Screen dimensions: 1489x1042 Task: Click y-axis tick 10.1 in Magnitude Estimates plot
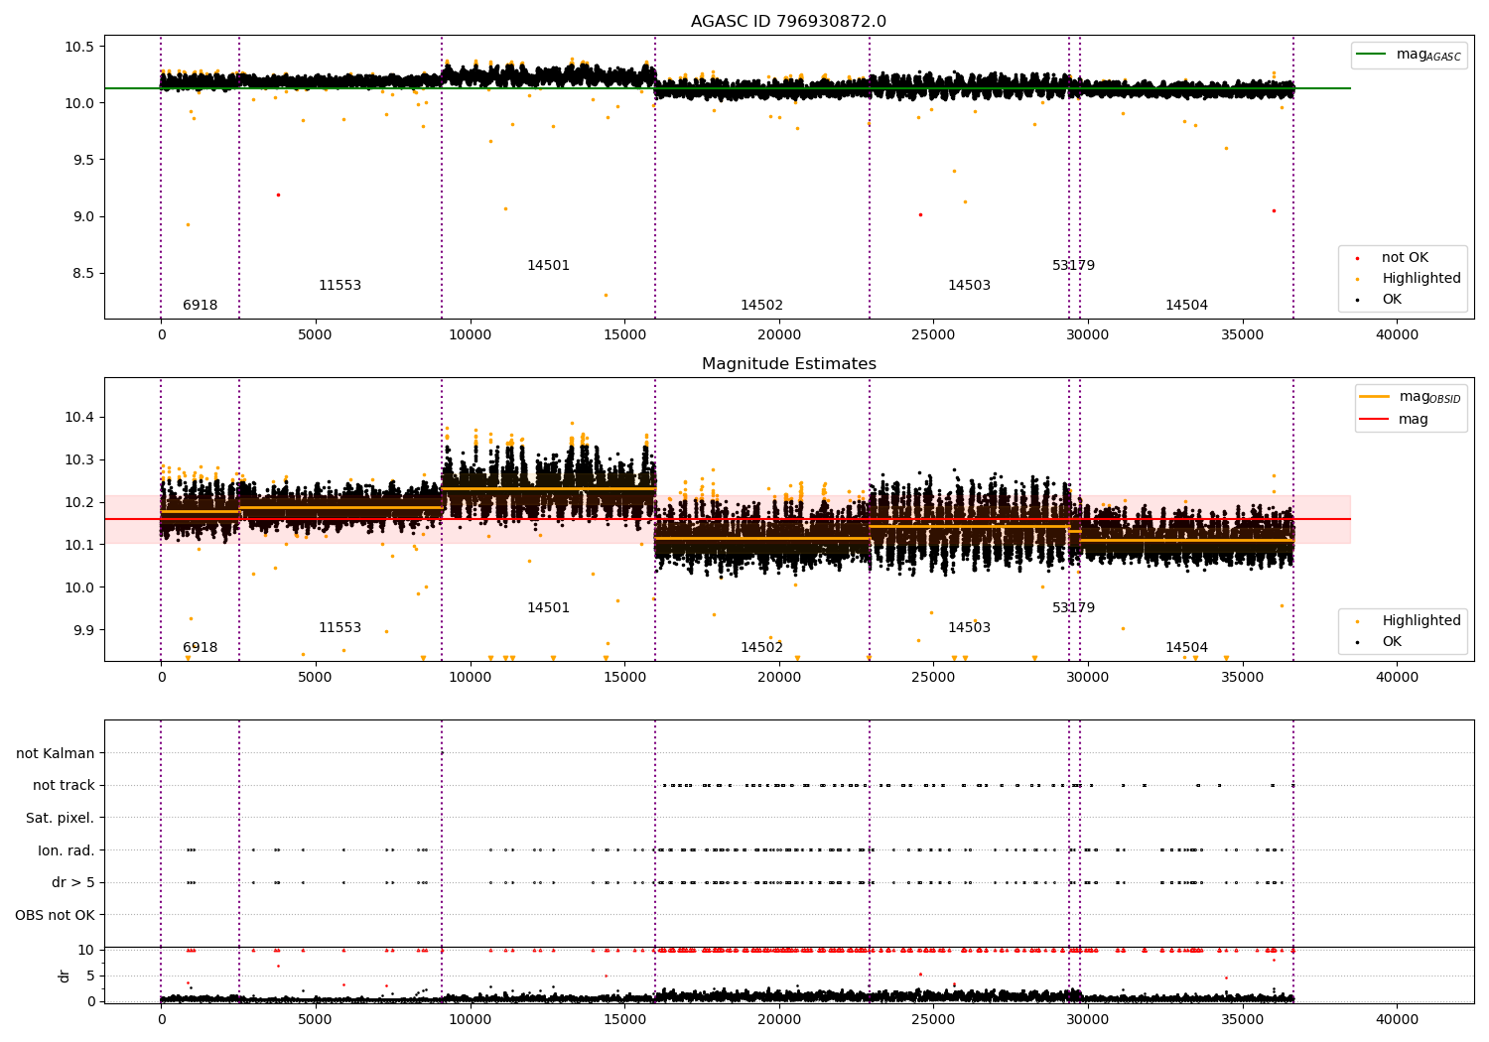coord(79,546)
